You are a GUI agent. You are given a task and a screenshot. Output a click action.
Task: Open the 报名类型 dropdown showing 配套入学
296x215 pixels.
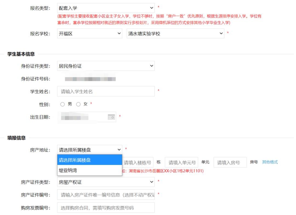(x=106, y=8)
